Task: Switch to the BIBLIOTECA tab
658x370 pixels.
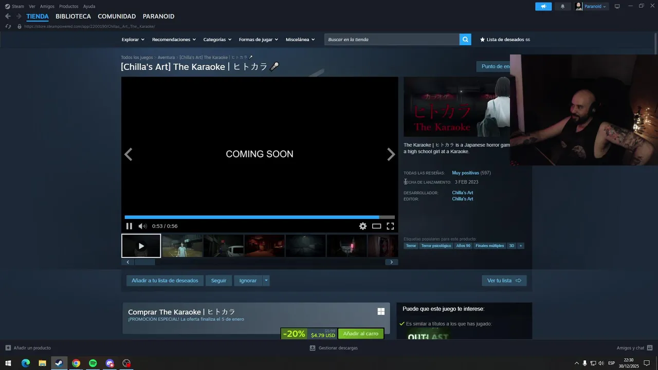Action: tap(73, 16)
